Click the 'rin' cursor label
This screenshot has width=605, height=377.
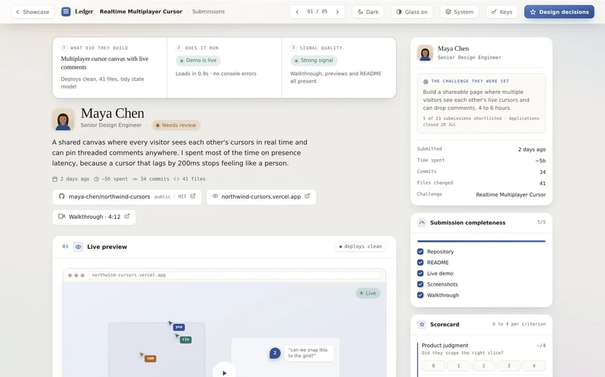tap(186, 339)
